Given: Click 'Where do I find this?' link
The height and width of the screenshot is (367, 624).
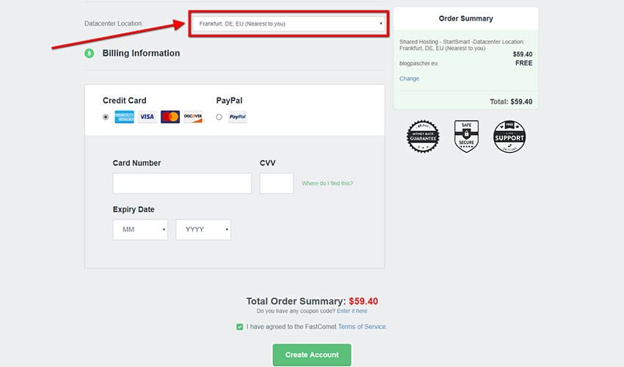Looking at the screenshot, I should (x=332, y=183).
